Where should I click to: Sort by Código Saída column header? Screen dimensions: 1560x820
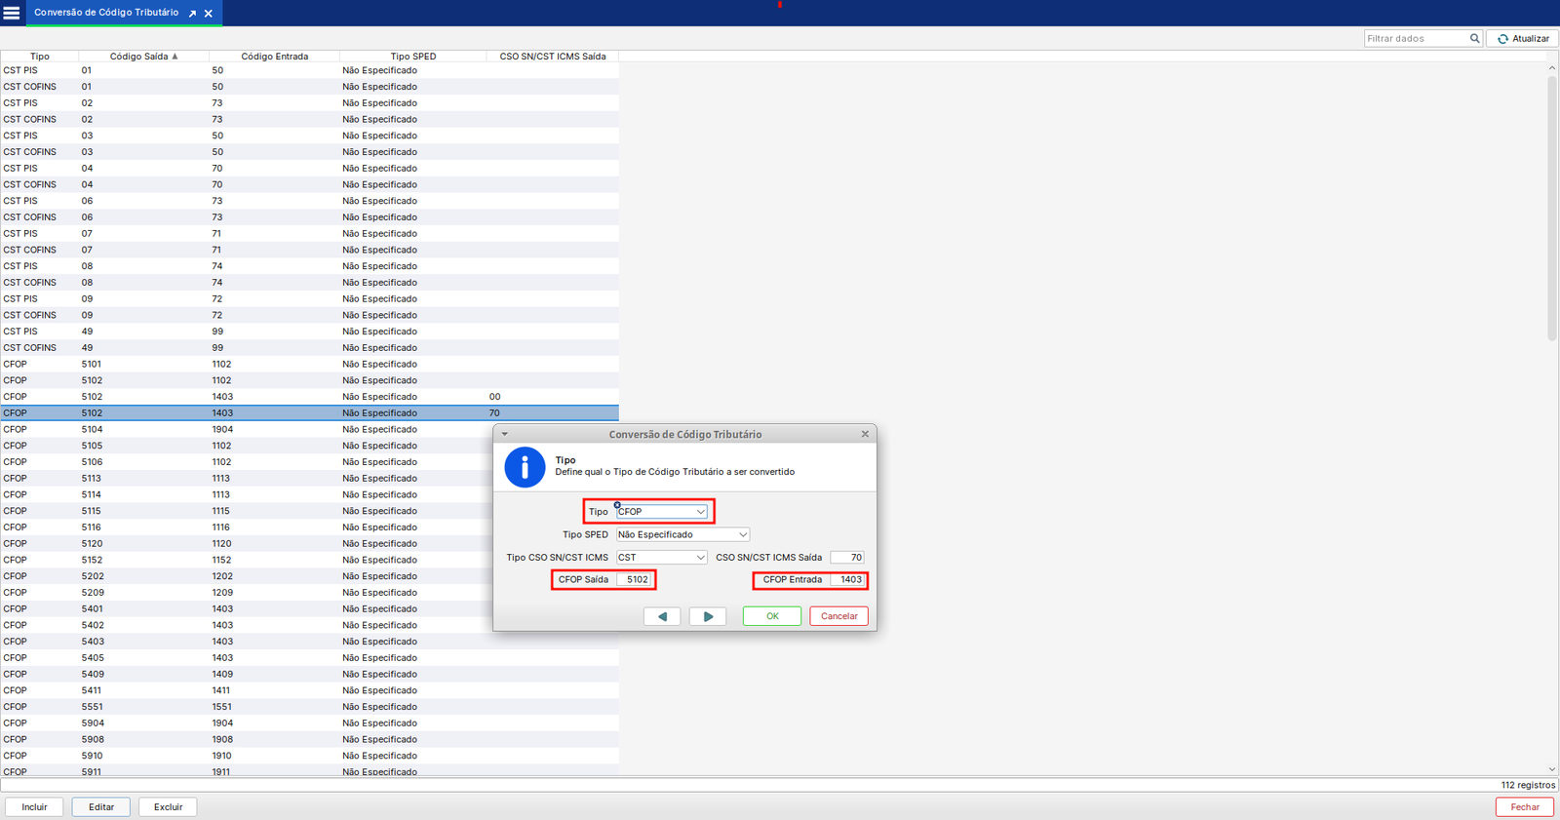(144, 57)
